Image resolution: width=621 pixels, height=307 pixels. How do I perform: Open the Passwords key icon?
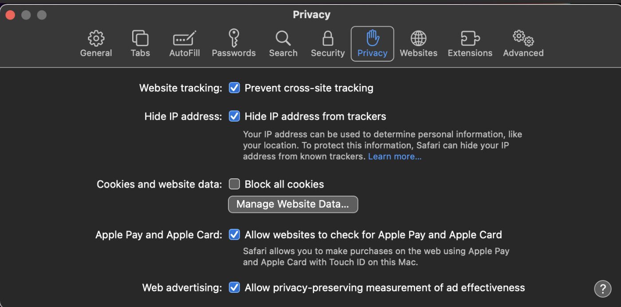click(x=234, y=39)
